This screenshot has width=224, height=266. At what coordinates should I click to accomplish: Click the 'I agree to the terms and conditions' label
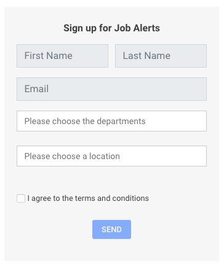click(x=88, y=198)
